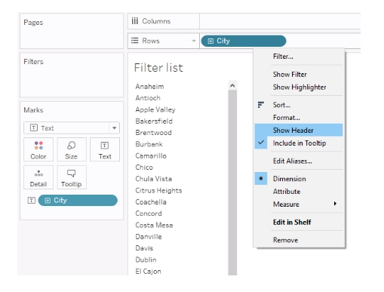Select Show Filter menu option
Viewport: 384px width, 292px height.
click(x=290, y=75)
